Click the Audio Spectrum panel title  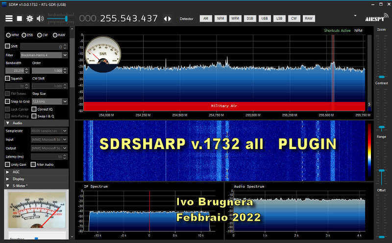click(249, 186)
